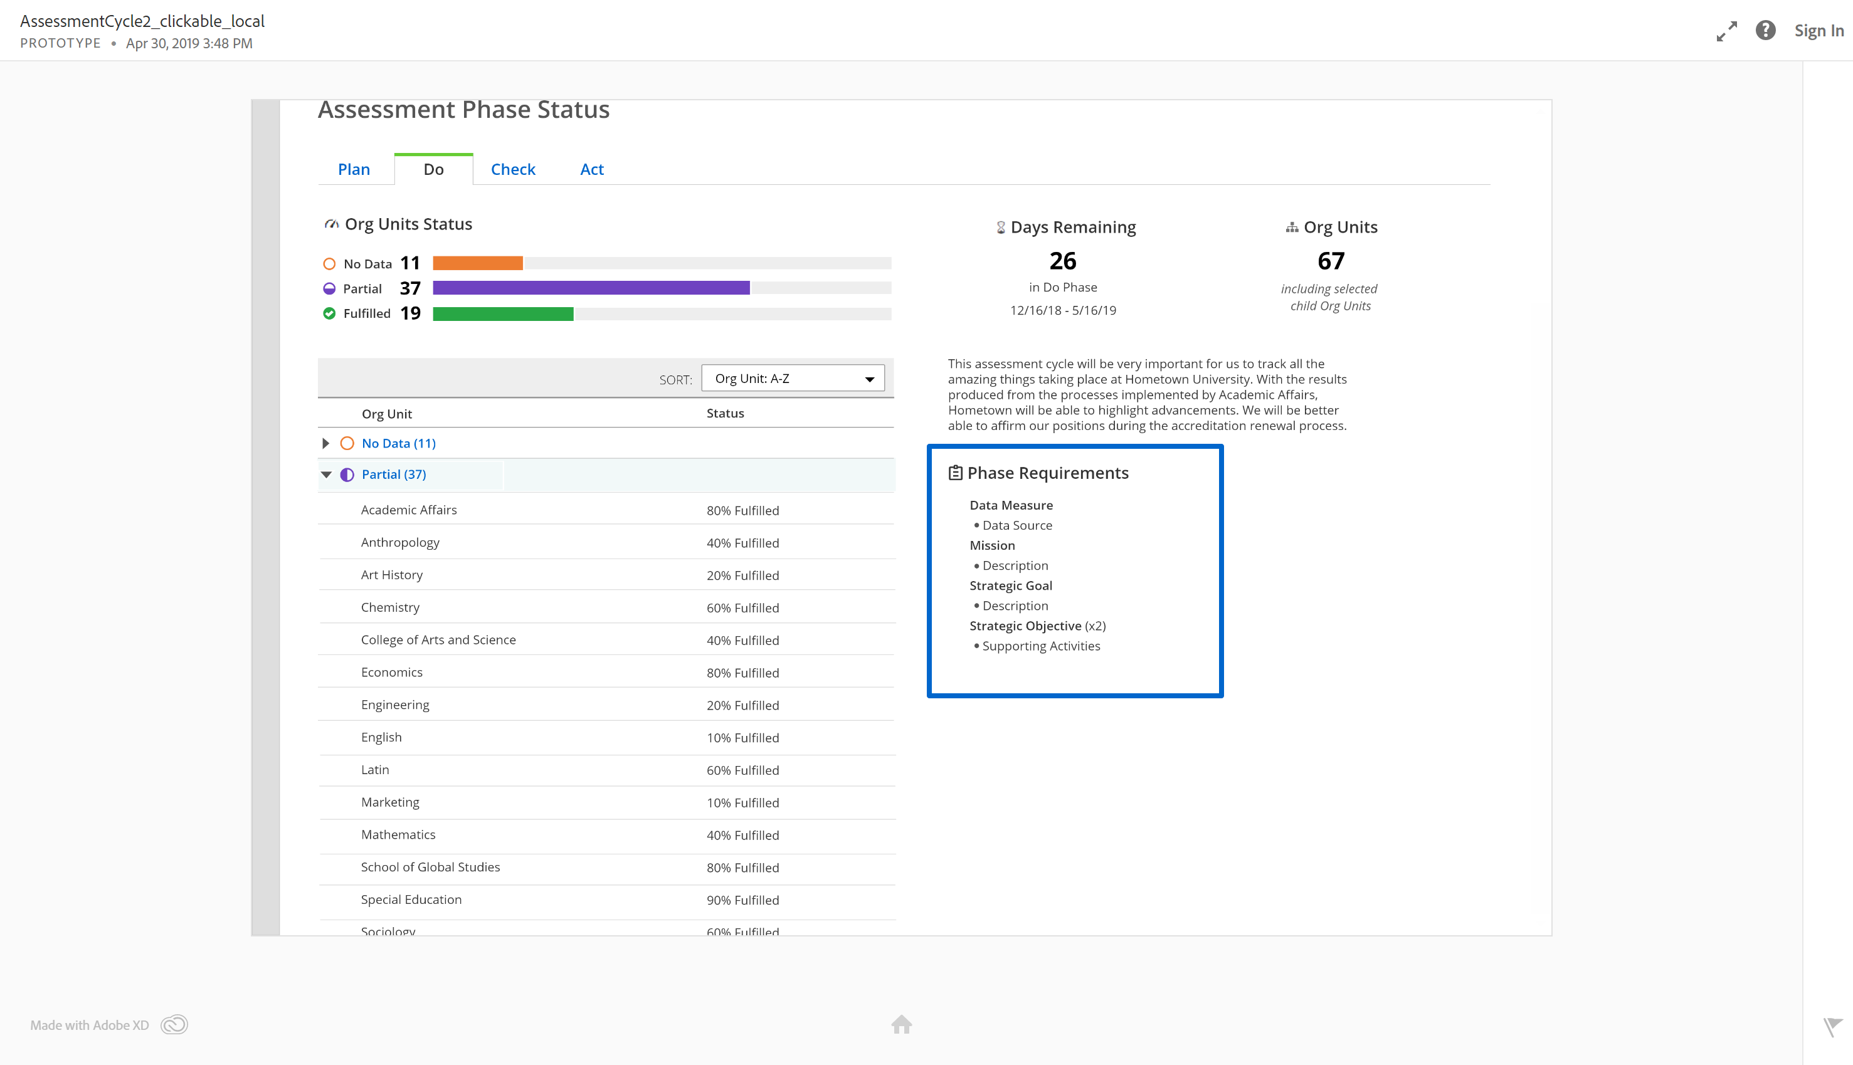The height and width of the screenshot is (1065, 1853).
Task: Click the purple Partial progress bar
Action: pyautogui.click(x=590, y=288)
